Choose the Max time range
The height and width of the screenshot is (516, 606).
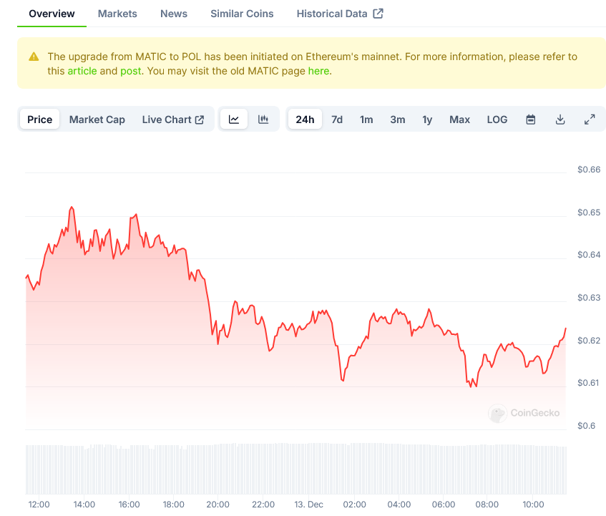coord(459,120)
